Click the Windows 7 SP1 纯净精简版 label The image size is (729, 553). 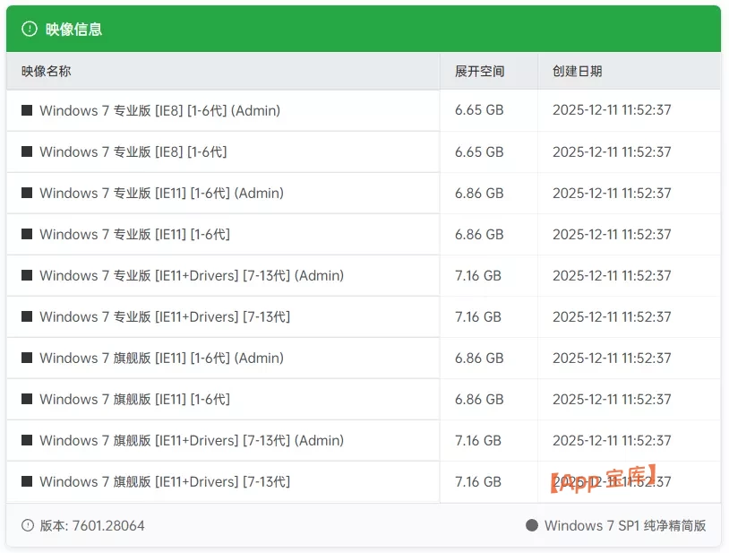click(625, 525)
